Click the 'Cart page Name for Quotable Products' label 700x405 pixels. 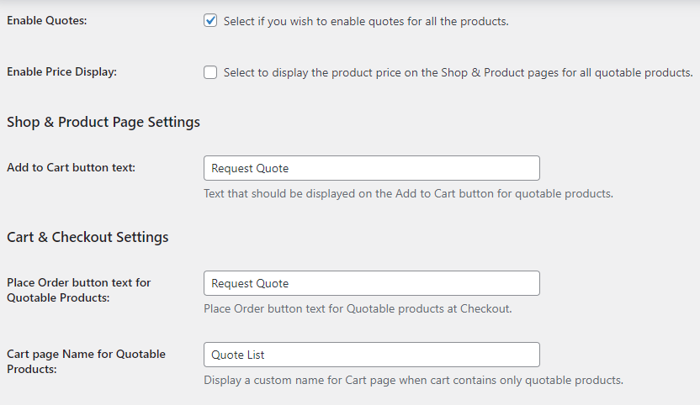(86, 360)
